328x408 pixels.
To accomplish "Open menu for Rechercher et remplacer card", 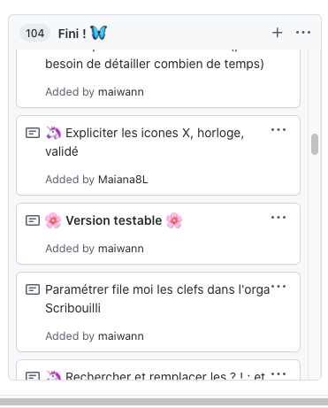I will pyautogui.click(x=278, y=374).
